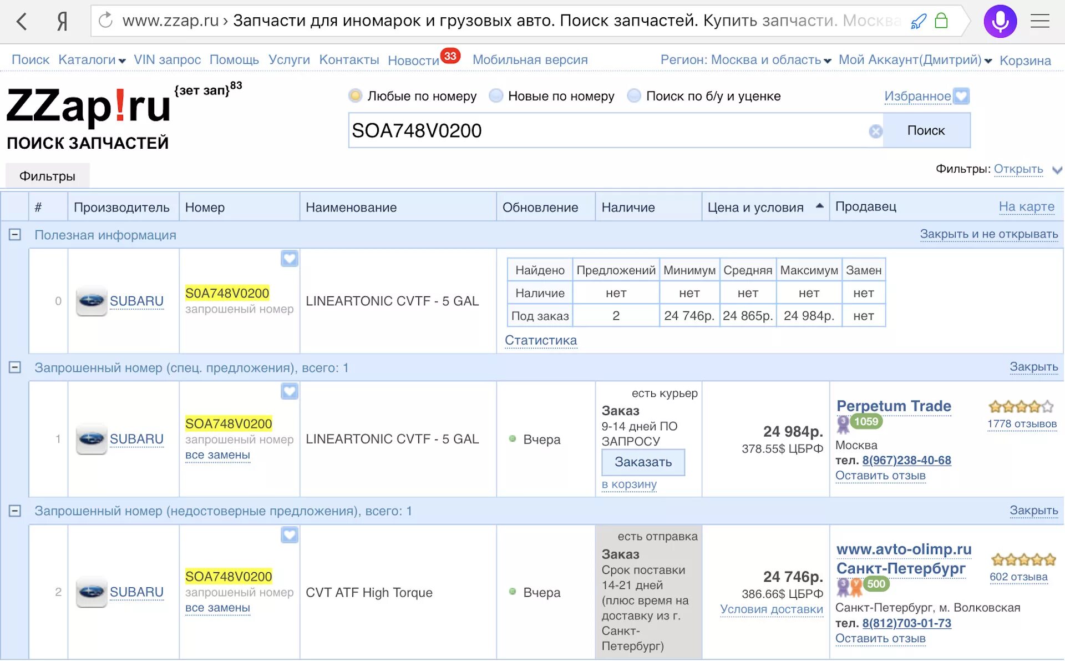Select Поиск по б/у и уценке radio
This screenshot has width=1065, height=661.
tap(634, 96)
